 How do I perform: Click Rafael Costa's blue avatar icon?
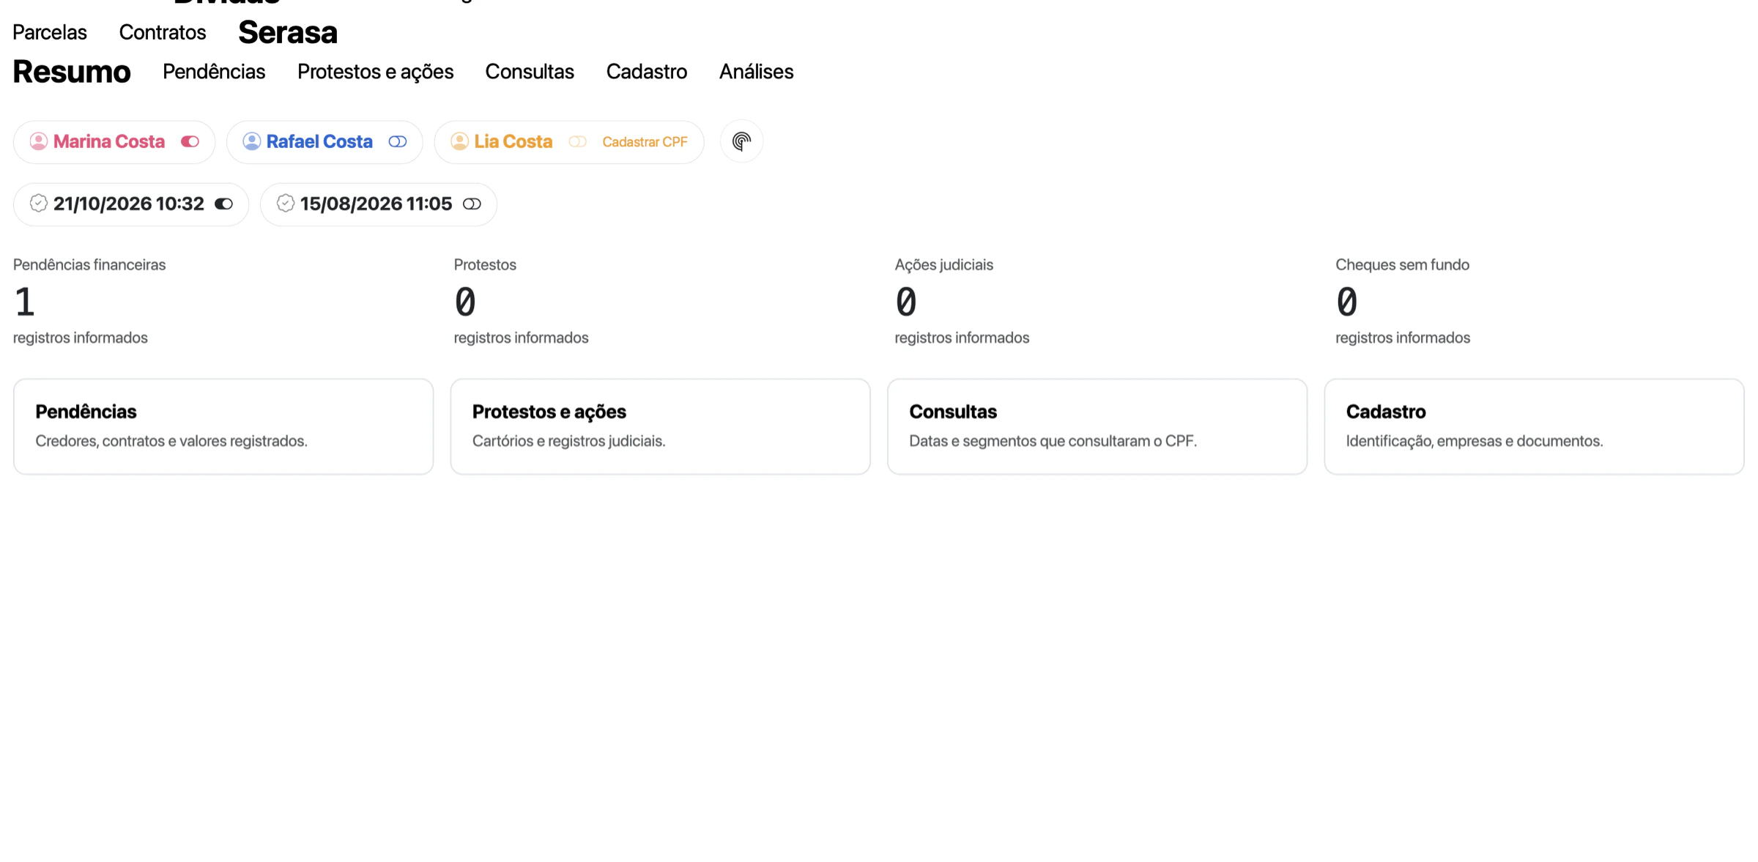pos(251,141)
